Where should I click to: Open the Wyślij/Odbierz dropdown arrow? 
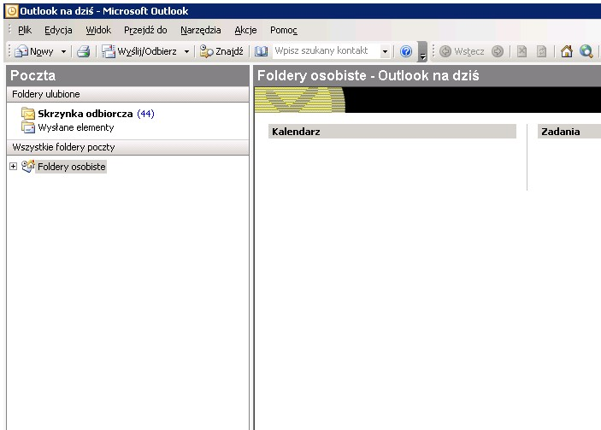coord(187,51)
